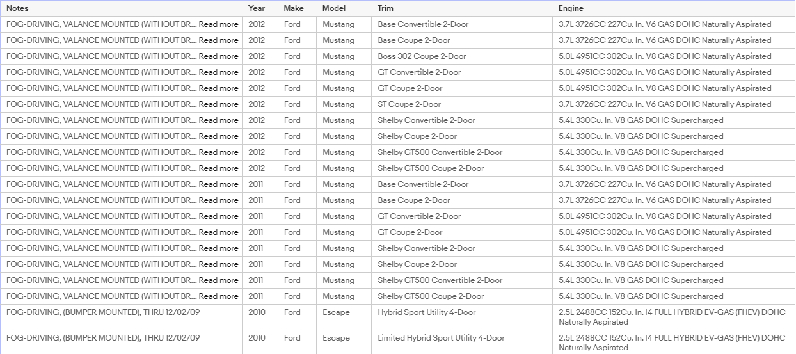Click Read more on 2011 GT Convertible row
Screen dimensions: 796x354
218,216
